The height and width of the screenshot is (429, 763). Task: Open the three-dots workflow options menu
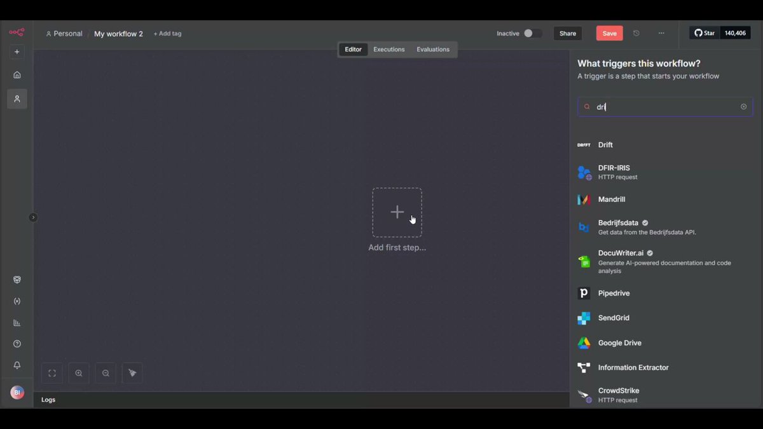pyautogui.click(x=661, y=33)
